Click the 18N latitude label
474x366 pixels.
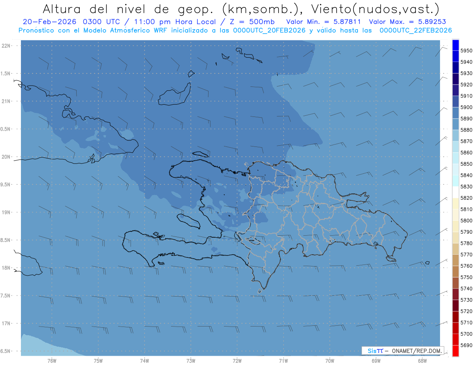pyautogui.click(x=6, y=268)
